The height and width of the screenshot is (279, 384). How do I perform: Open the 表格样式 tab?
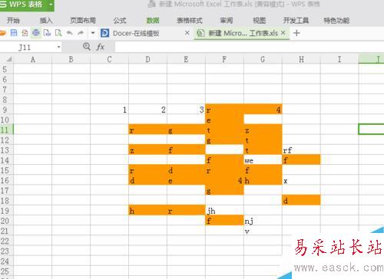click(x=190, y=21)
